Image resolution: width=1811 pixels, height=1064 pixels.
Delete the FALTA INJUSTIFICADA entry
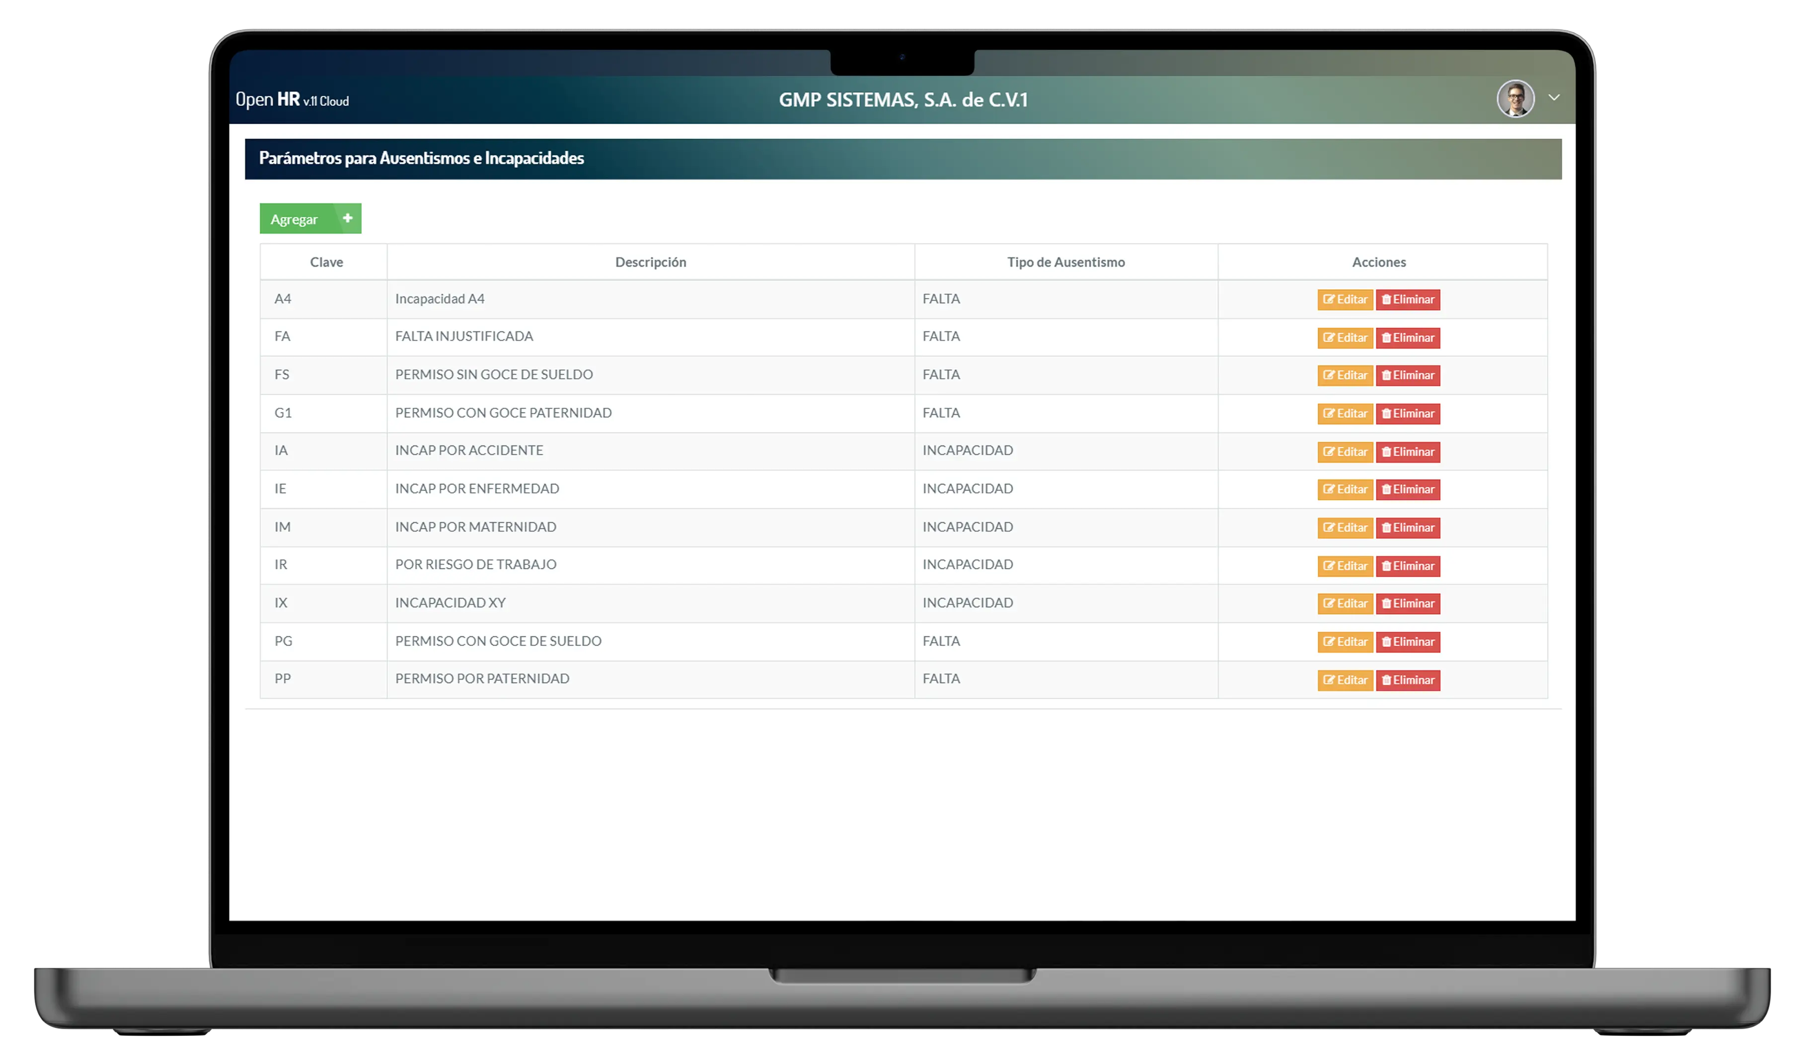pyautogui.click(x=1408, y=338)
